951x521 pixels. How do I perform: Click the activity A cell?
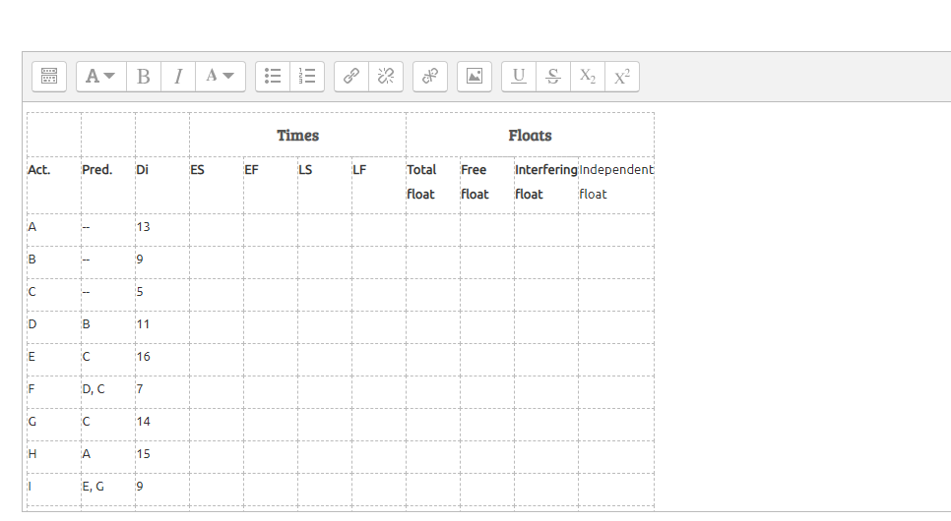click(x=54, y=230)
